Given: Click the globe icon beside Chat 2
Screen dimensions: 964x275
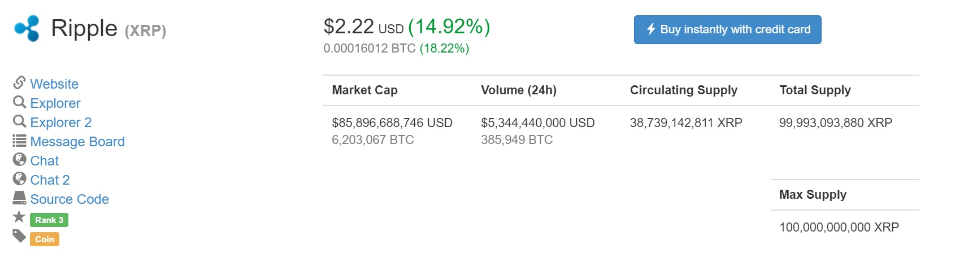Looking at the screenshot, I should point(19,179).
